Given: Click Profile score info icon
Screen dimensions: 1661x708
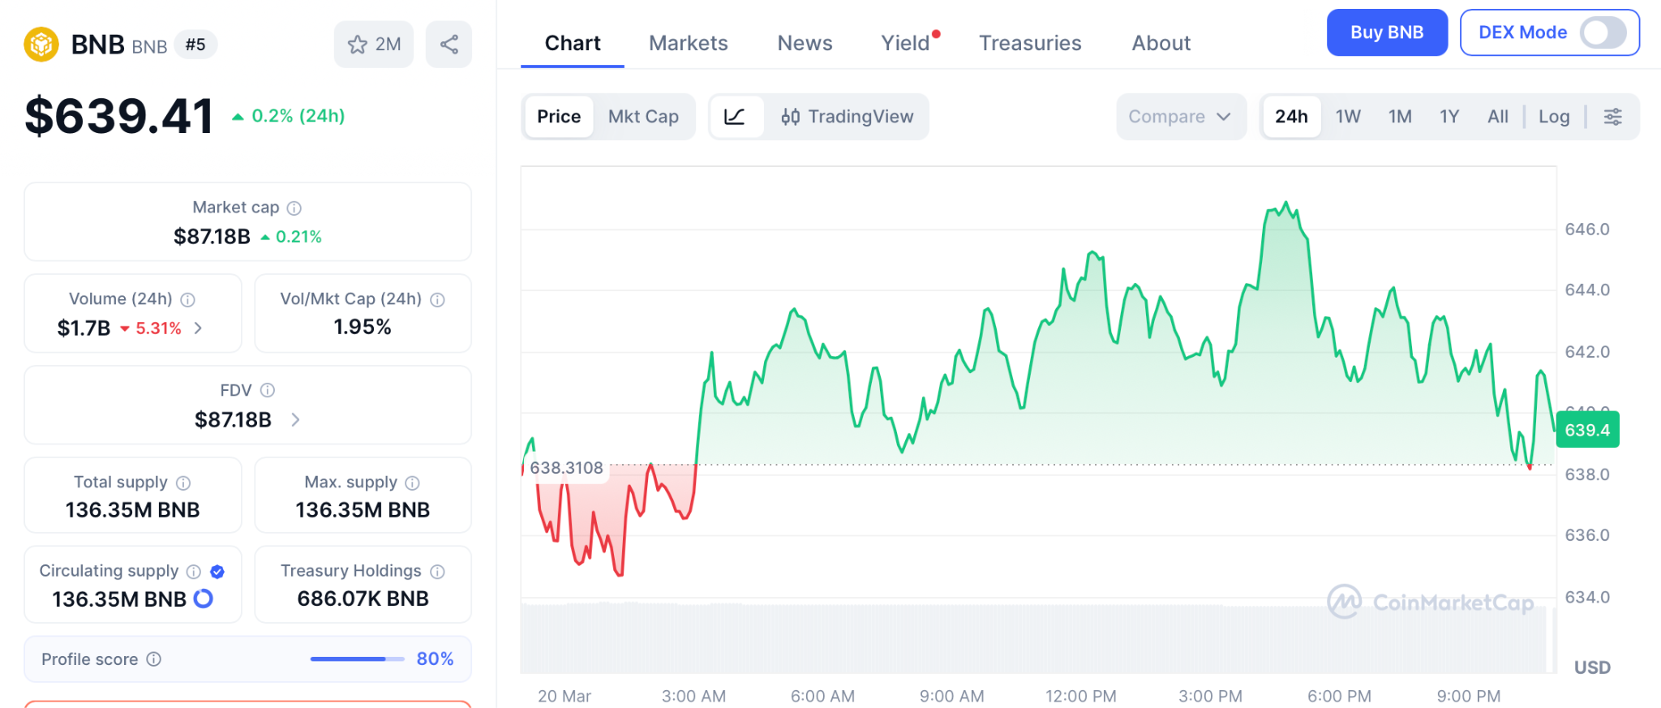Looking at the screenshot, I should pos(154,659).
